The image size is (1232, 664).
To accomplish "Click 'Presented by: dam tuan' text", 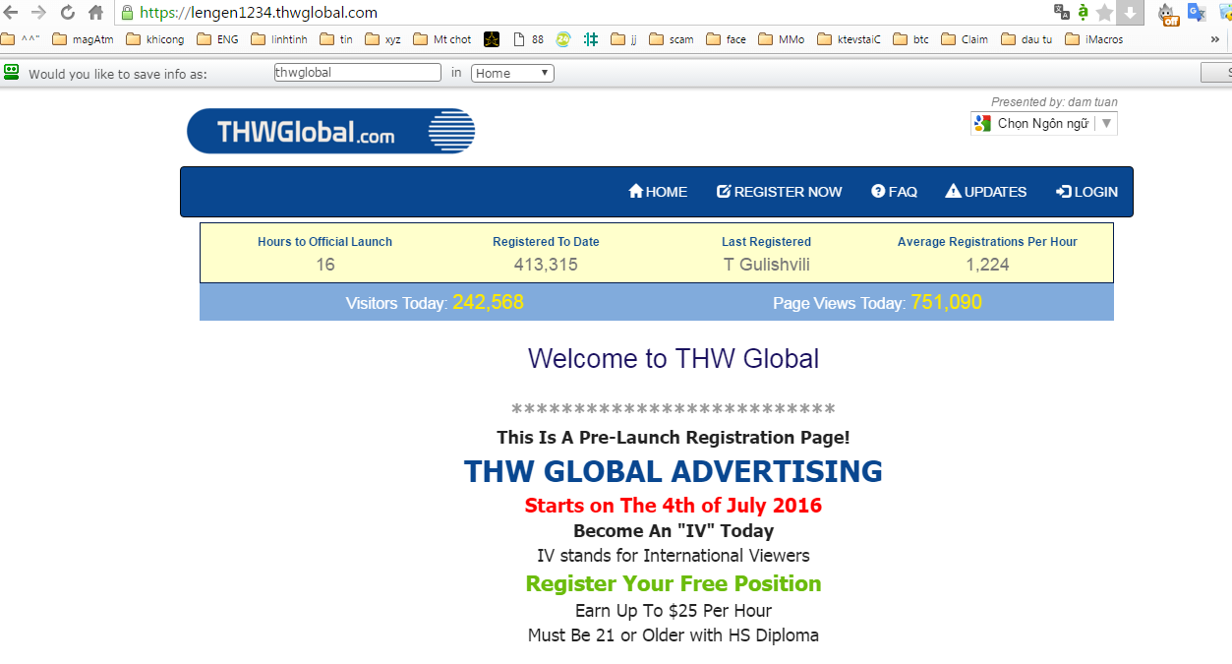I will point(1054,102).
